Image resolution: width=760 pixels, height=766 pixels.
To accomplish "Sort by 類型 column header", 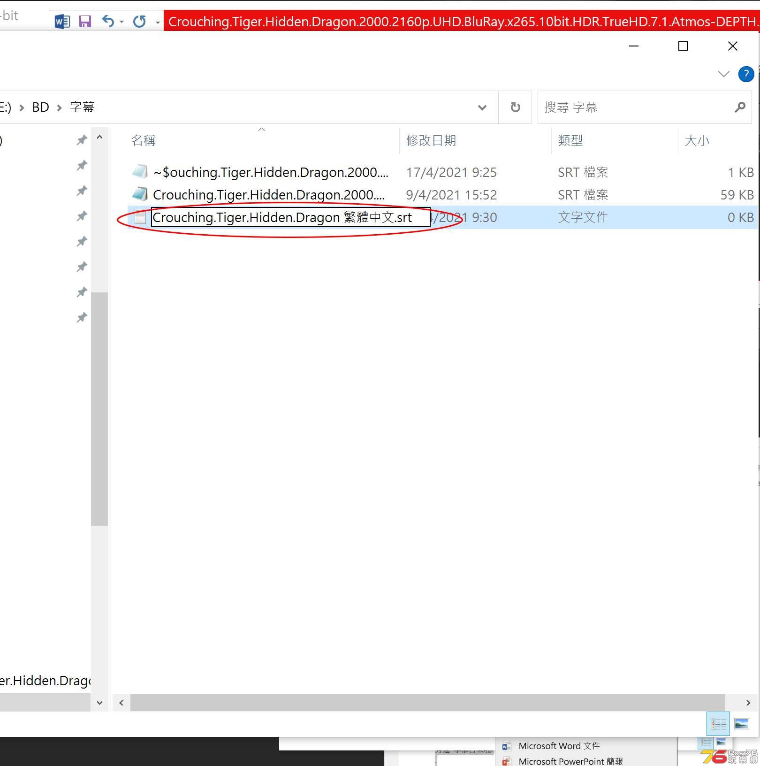I will [570, 140].
